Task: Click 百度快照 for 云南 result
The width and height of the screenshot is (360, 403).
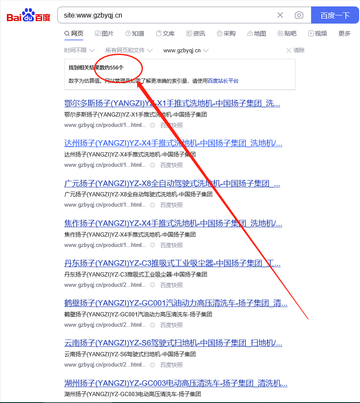Action: (x=172, y=365)
